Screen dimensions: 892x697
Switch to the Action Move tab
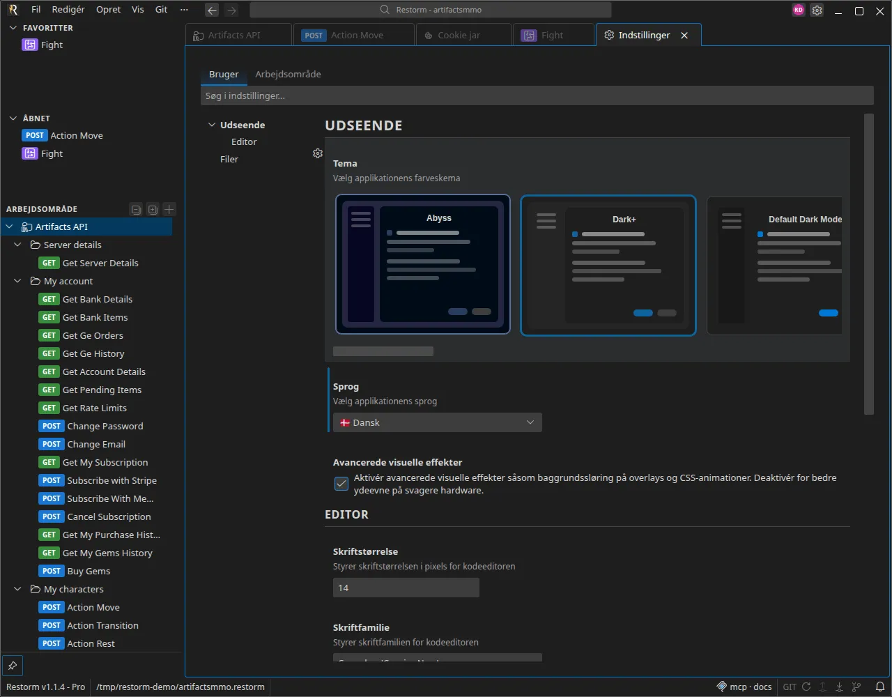[354, 35]
